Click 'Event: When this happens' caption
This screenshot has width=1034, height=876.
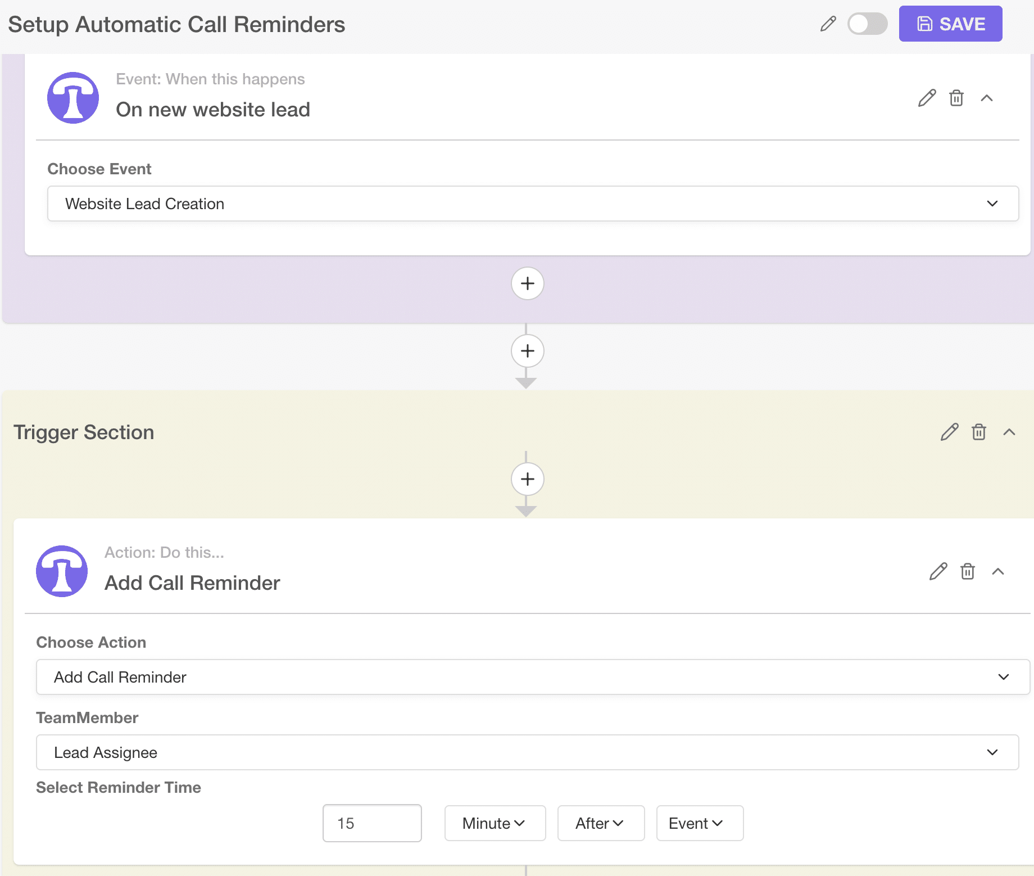point(210,79)
